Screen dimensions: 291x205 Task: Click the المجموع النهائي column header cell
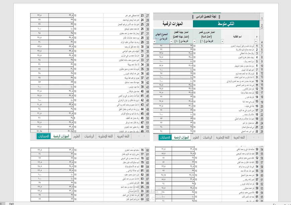tap(161, 37)
